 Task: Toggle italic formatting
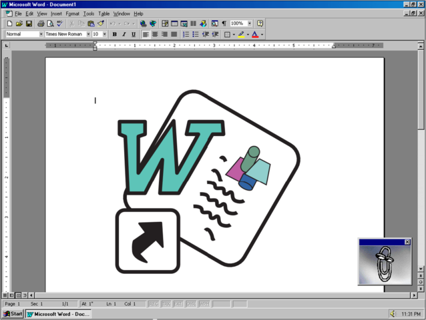pos(124,34)
